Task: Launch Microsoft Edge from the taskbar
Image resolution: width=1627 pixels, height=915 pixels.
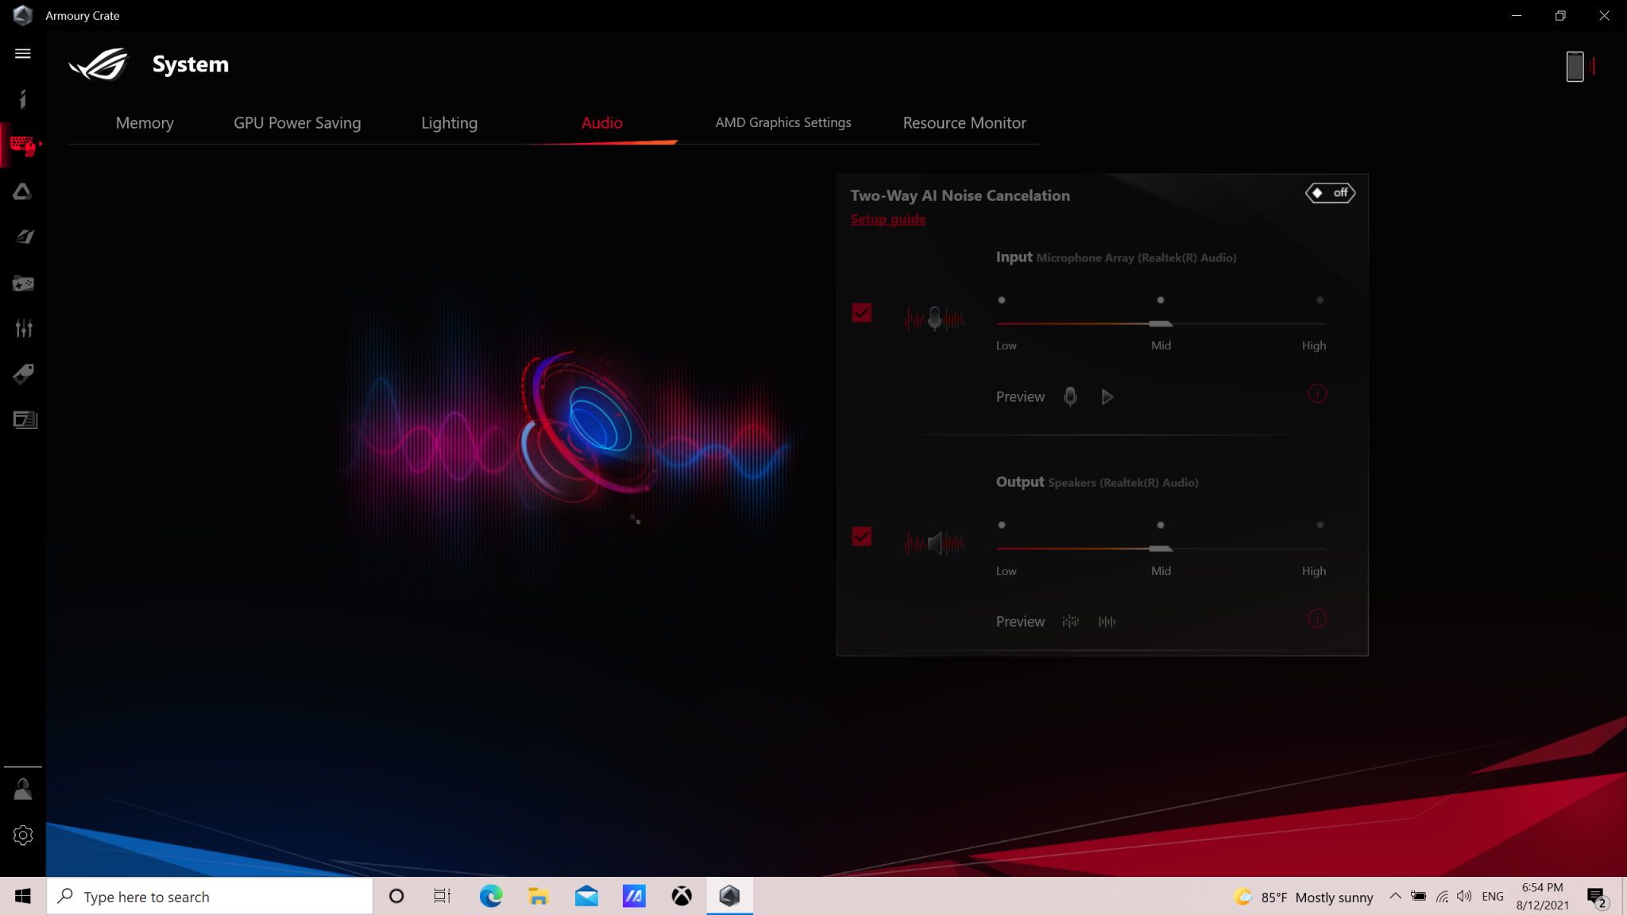Action: click(x=491, y=896)
